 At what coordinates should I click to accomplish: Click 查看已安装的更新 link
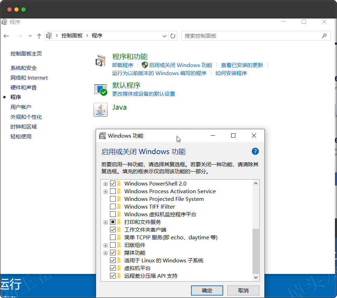click(242, 65)
